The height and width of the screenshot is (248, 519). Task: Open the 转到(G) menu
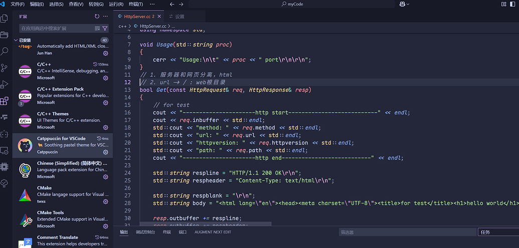pyautogui.click(x=96, y=4)
